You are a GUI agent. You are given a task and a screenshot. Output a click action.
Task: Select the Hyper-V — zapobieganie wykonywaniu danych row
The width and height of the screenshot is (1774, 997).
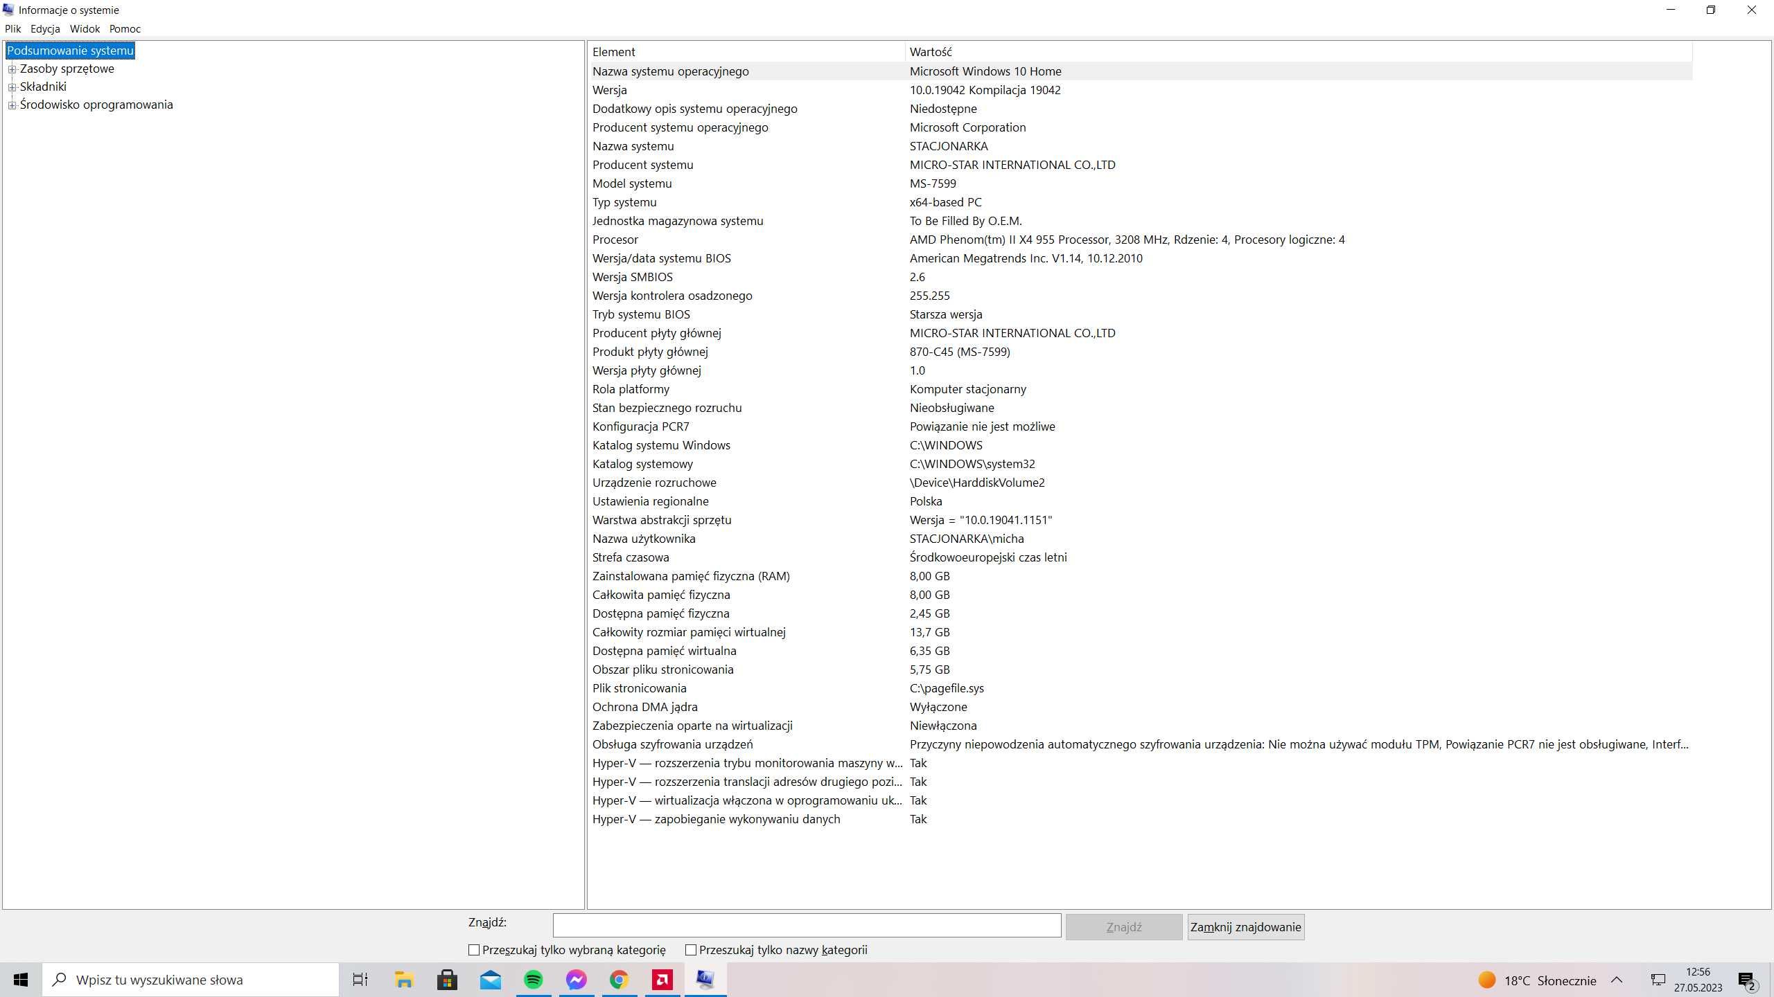tap(1140, 819)
